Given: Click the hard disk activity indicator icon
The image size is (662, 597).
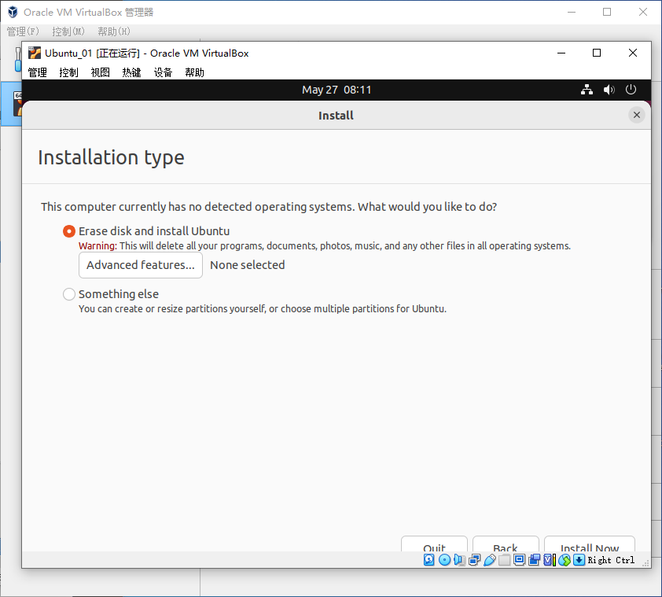Looking at the screenshot, I should 429,560.
